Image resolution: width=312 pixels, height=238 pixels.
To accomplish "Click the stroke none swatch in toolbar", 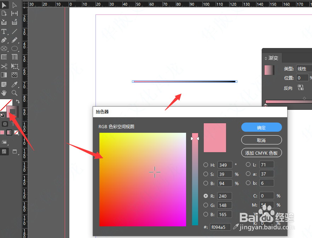I will point(4,103).
